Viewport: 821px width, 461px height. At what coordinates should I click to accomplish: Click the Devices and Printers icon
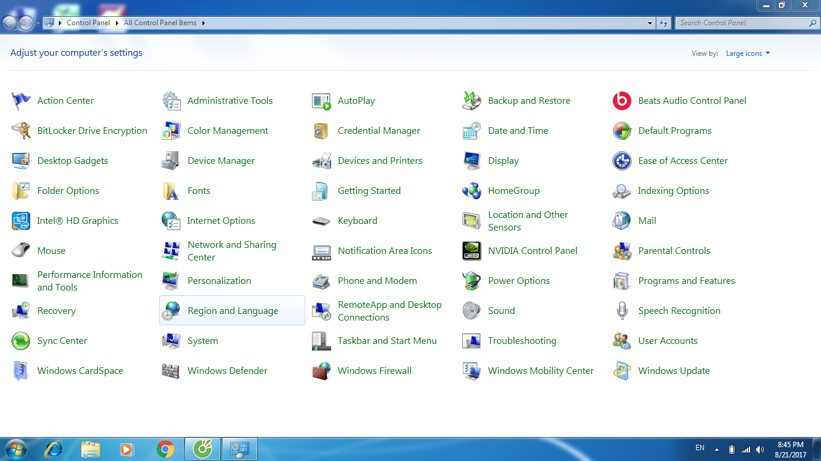point(322,161)
